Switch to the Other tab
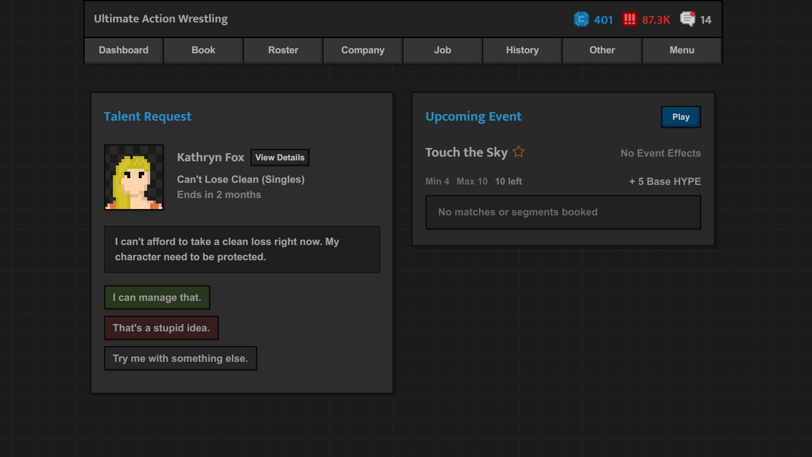Image resolution: width=812 pixels, height=457 pixels. 602,50
